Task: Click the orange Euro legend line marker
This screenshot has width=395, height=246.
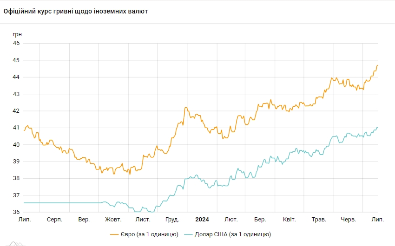Action: (115, 234)
